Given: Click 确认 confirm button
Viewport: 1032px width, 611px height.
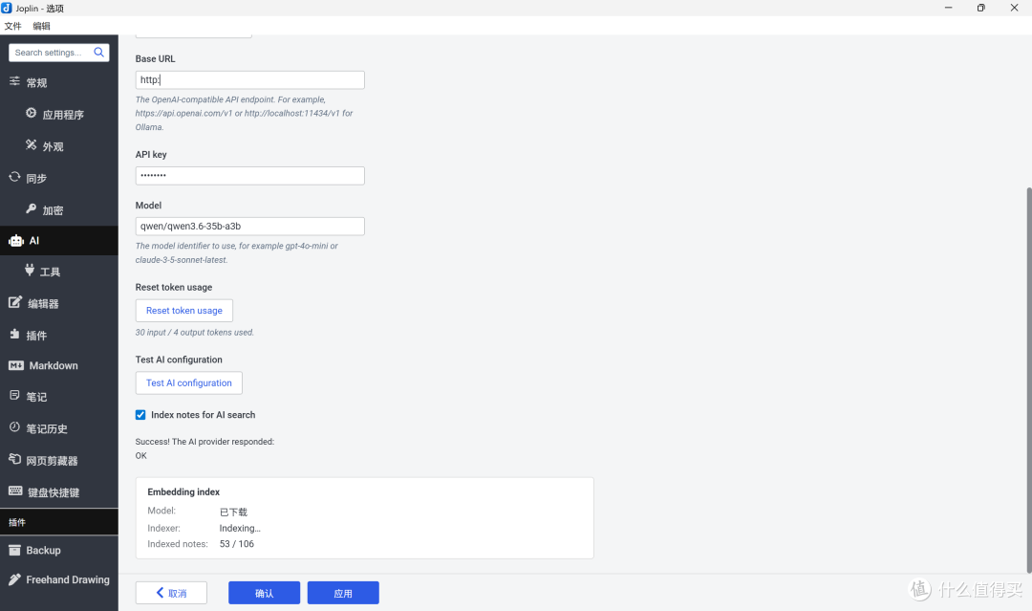Looking at the screenshot, I should (264, 593).
